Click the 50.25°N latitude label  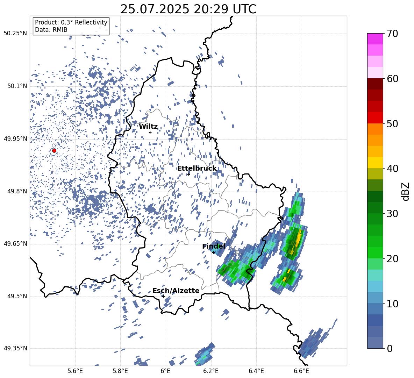15,34
